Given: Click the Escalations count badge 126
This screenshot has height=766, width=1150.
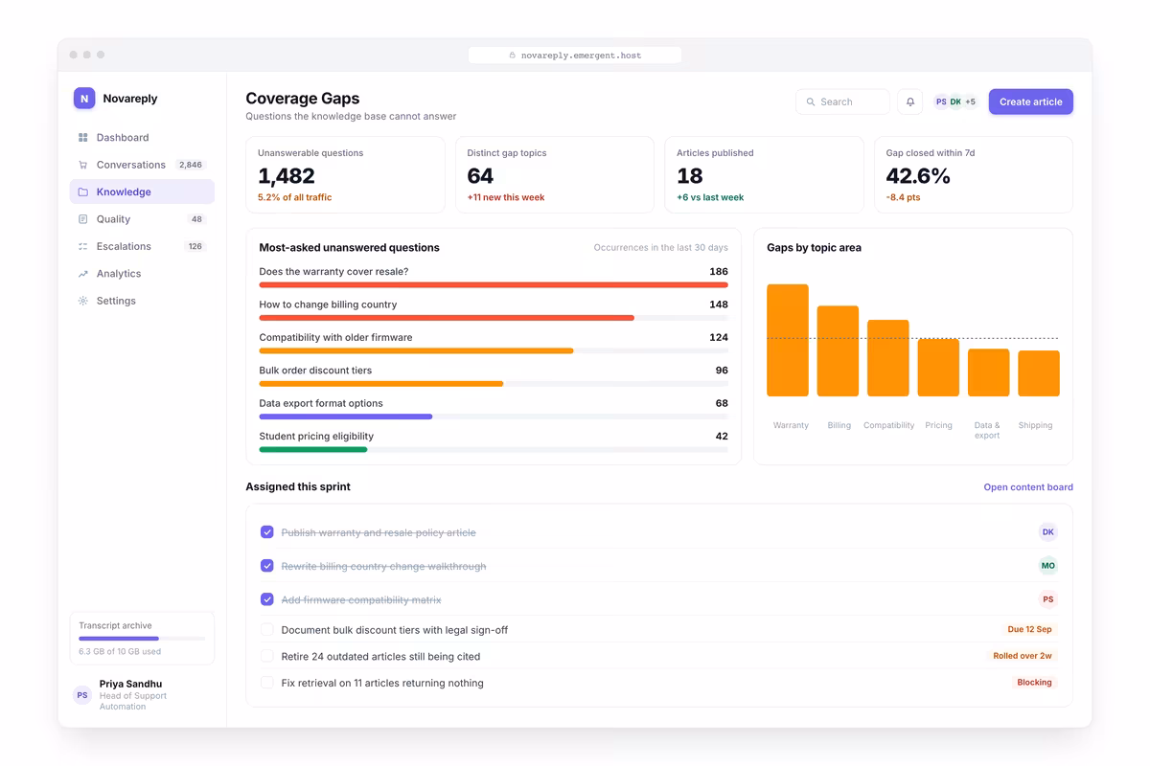Looking at the screenshot, I should click(x=195, y=247).
